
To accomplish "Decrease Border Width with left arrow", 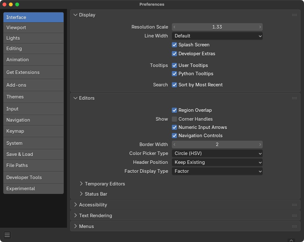I will pos(174,145).
